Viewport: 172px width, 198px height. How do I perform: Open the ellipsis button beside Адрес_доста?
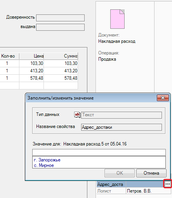coord(168,184)
